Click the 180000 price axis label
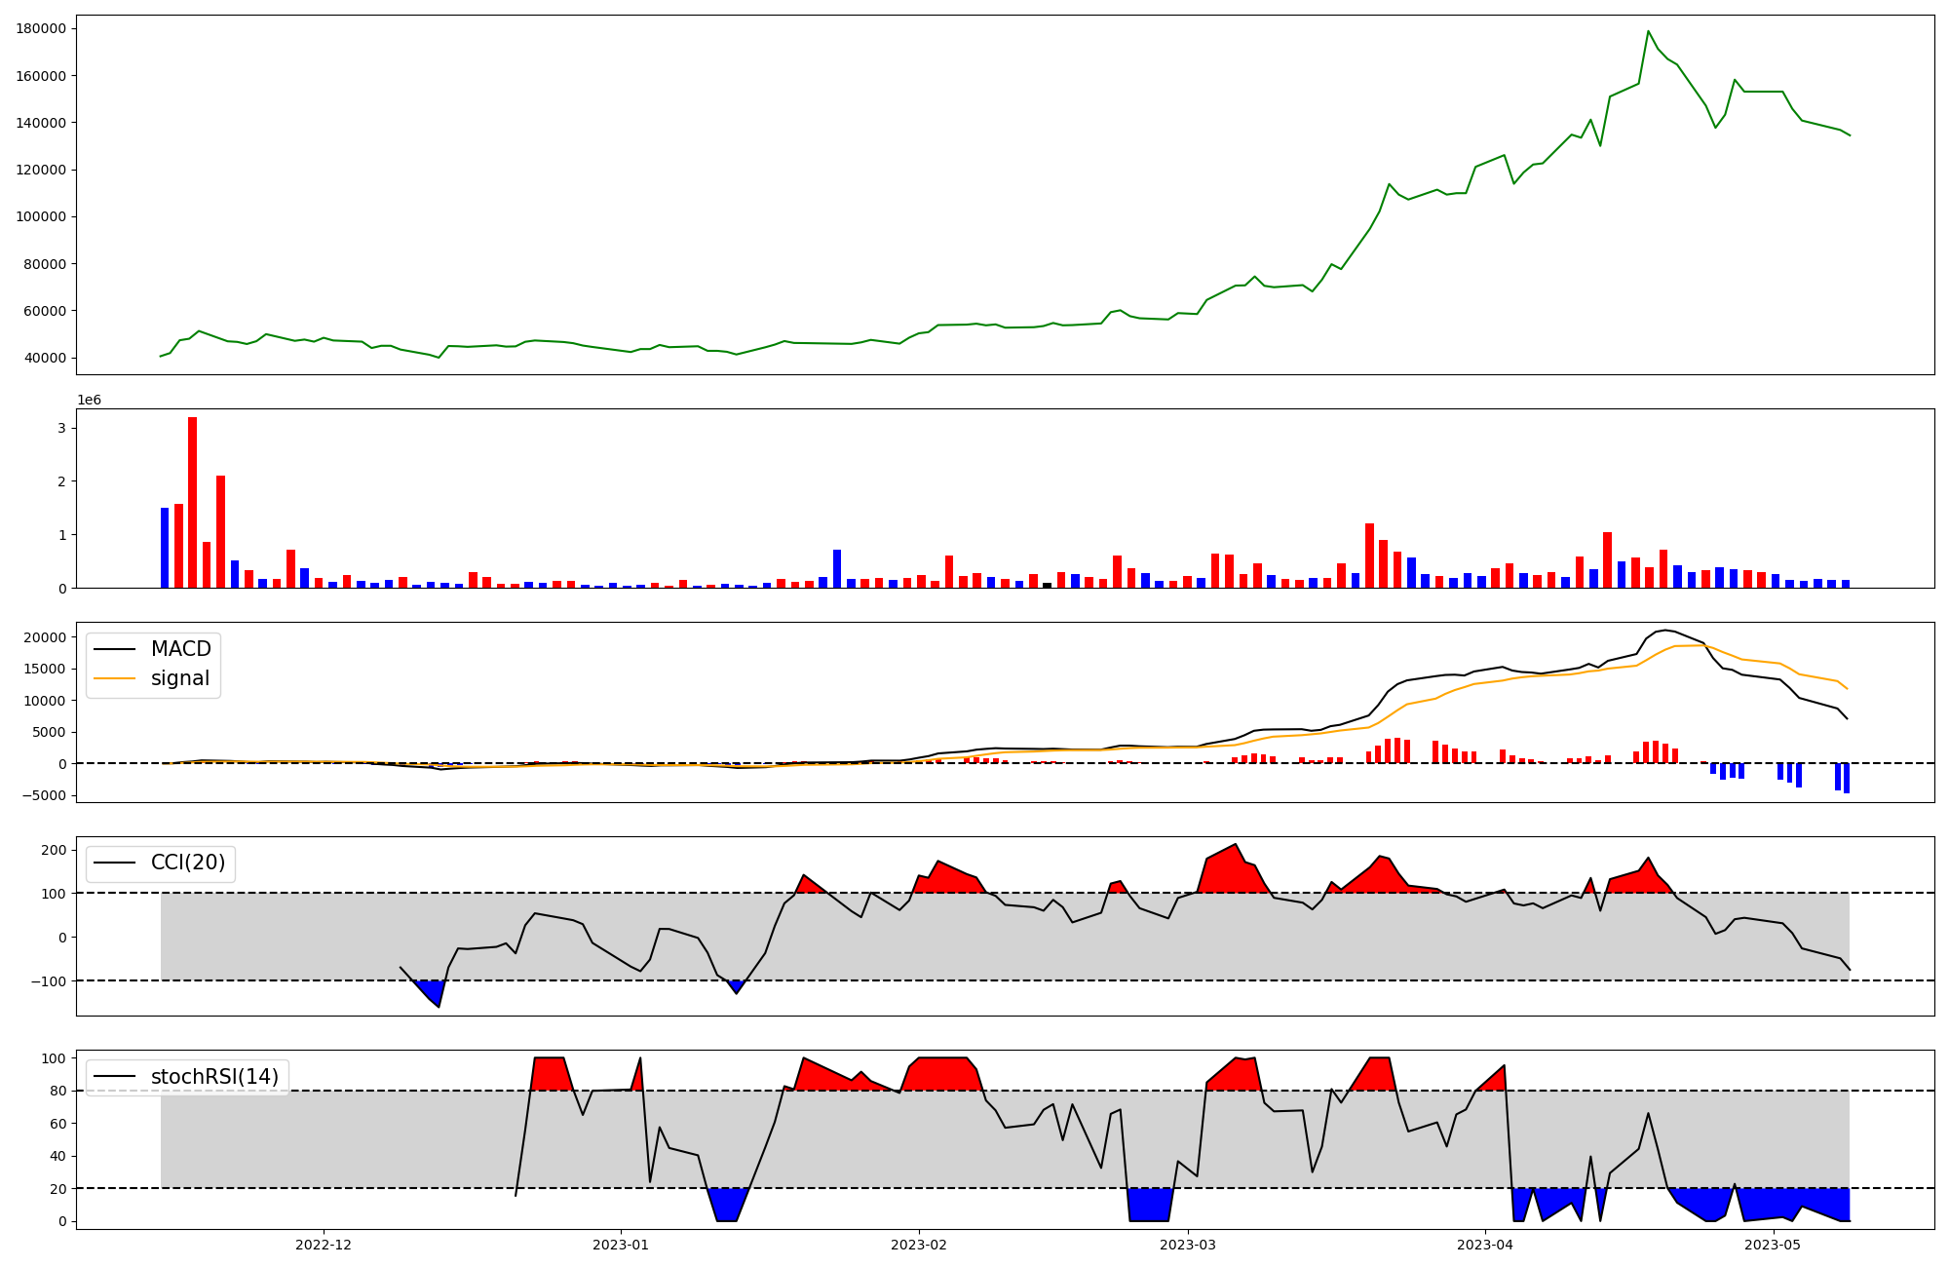This screenshot has width=1949, height=1267. (x=42, y=28)
